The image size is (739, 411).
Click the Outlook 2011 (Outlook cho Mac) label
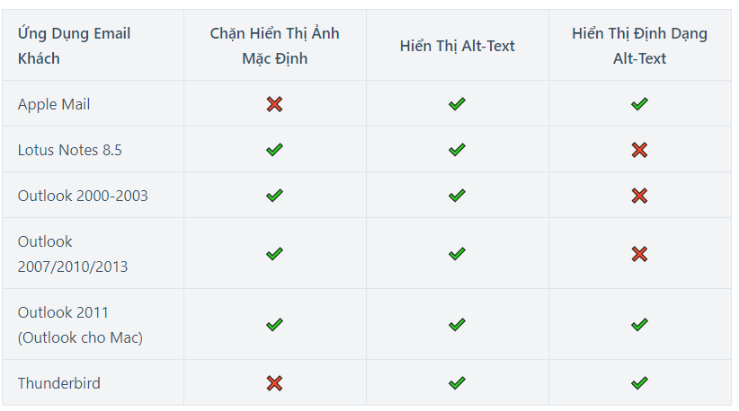[80, 325]
